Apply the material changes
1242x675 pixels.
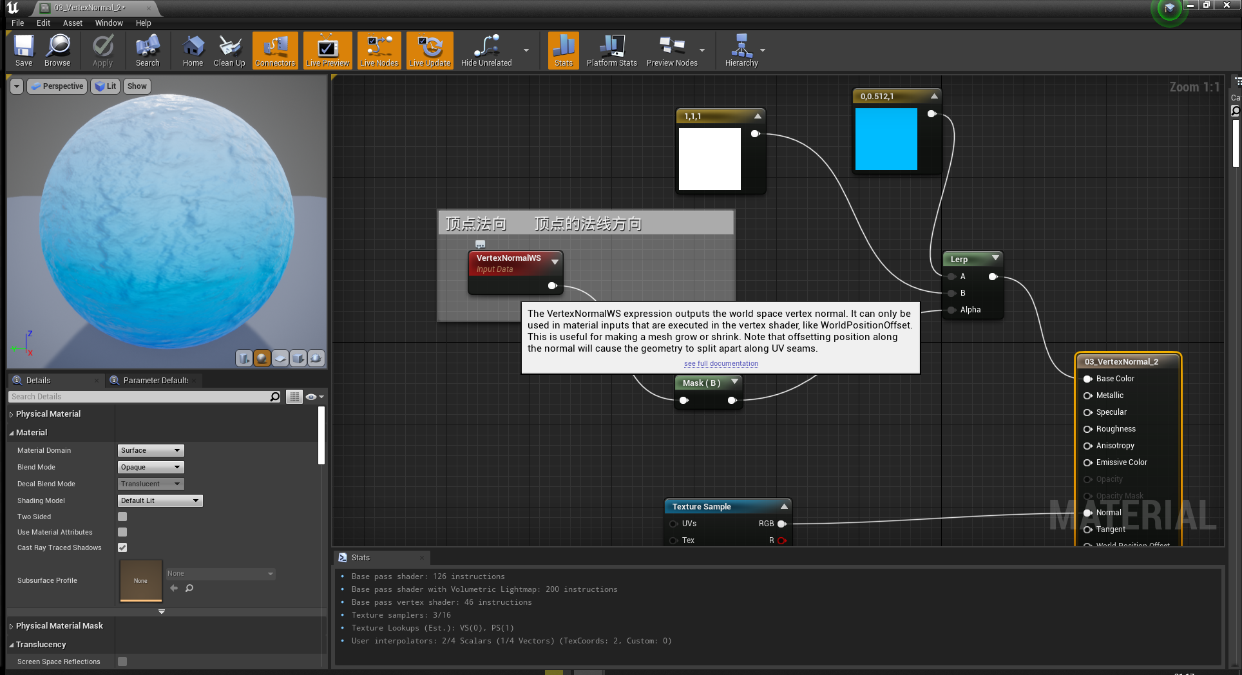[102, 50]
